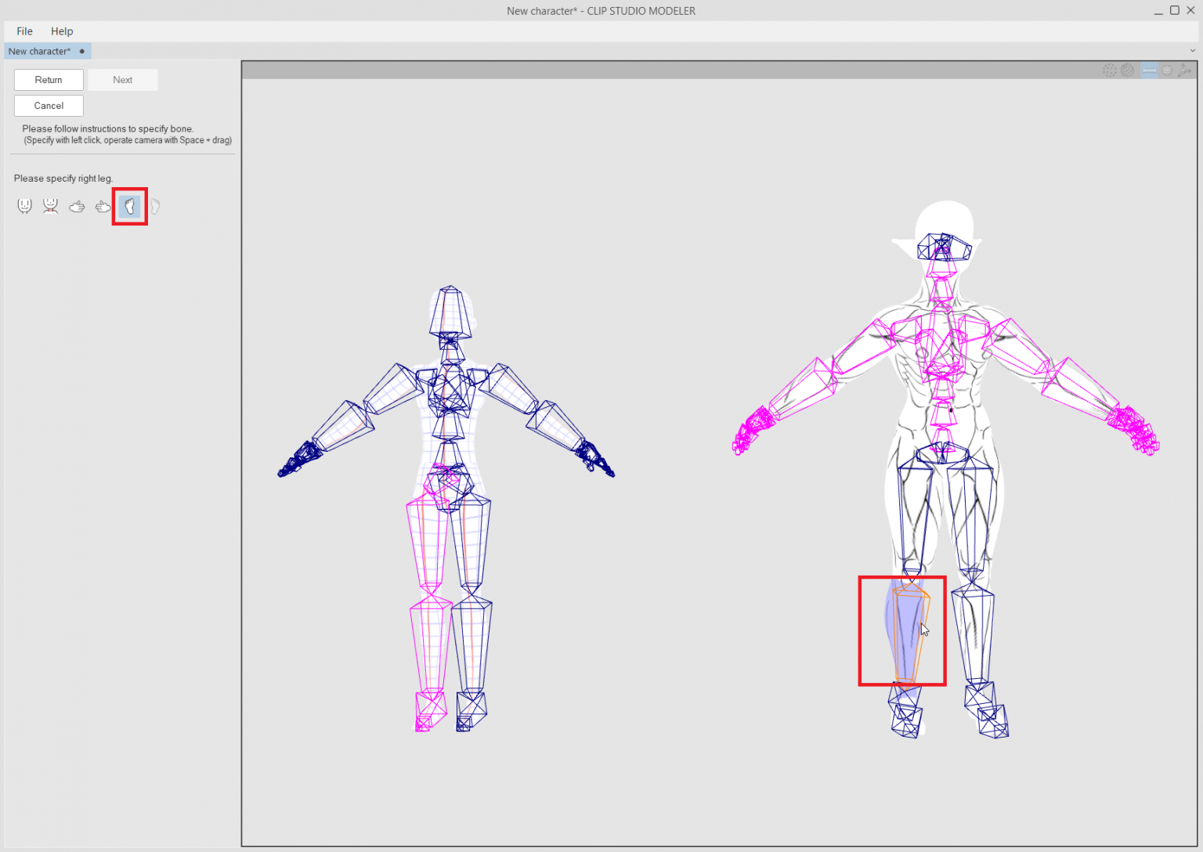Expand the tab list chevron at right
The width and height of the screenshot is (1203, 852).
click(1193, 51)
